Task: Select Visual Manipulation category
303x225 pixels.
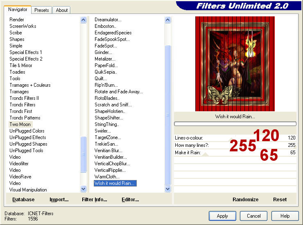Action: (28, 190)
